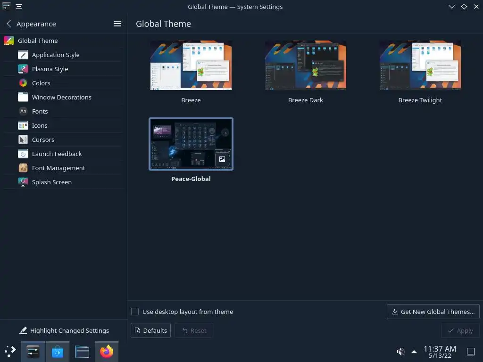Click the window icon in the title bar
The height and width of the screenshot is (362, 483).
(x=7, y=7)
